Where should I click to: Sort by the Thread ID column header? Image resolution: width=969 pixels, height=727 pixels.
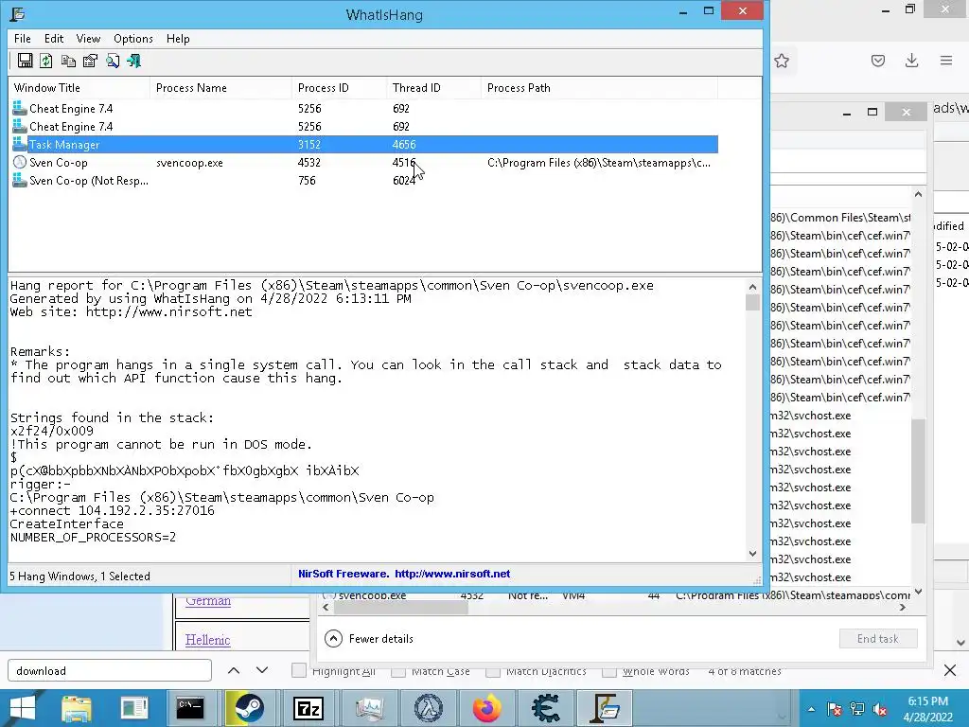433,88
